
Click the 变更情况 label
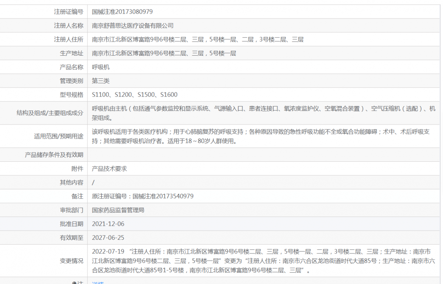point(72,261)
